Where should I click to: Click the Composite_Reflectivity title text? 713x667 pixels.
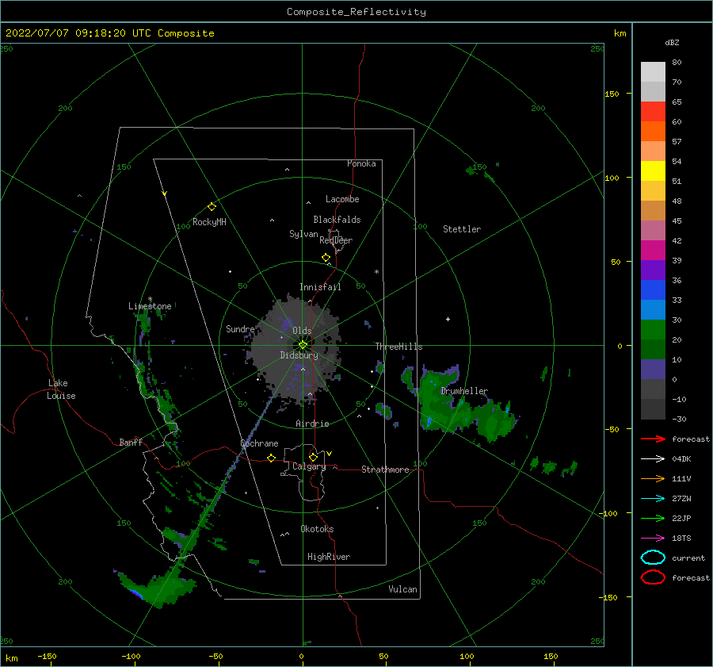(x=356, y=12)
